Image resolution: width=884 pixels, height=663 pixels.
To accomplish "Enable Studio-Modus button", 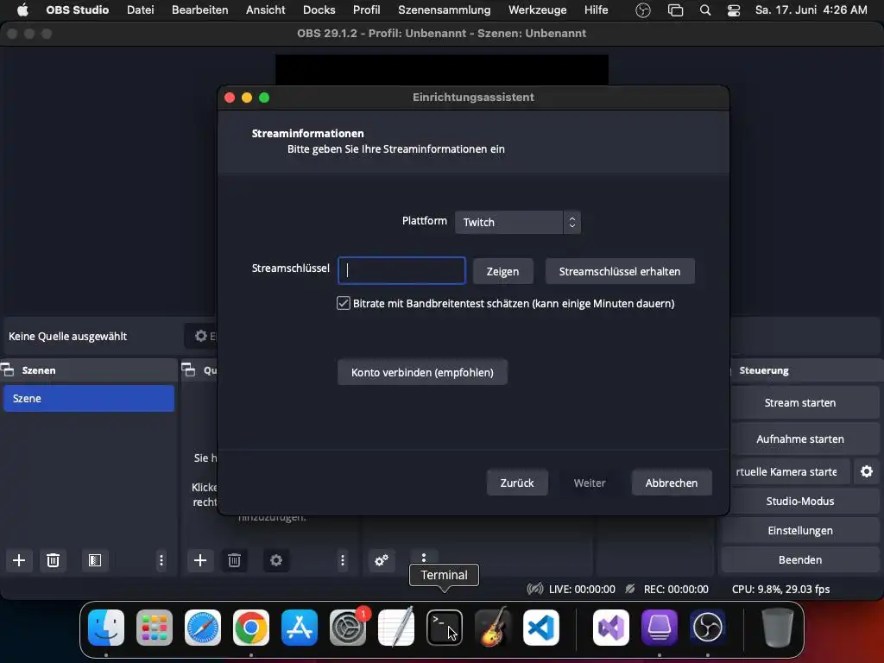I will point(800,501).
